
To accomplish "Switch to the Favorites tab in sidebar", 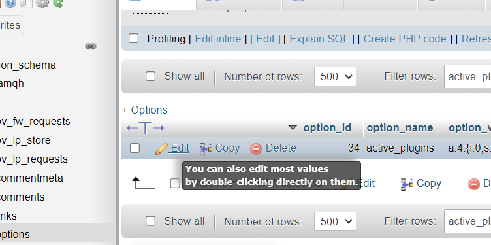I will tap(10, 25).
